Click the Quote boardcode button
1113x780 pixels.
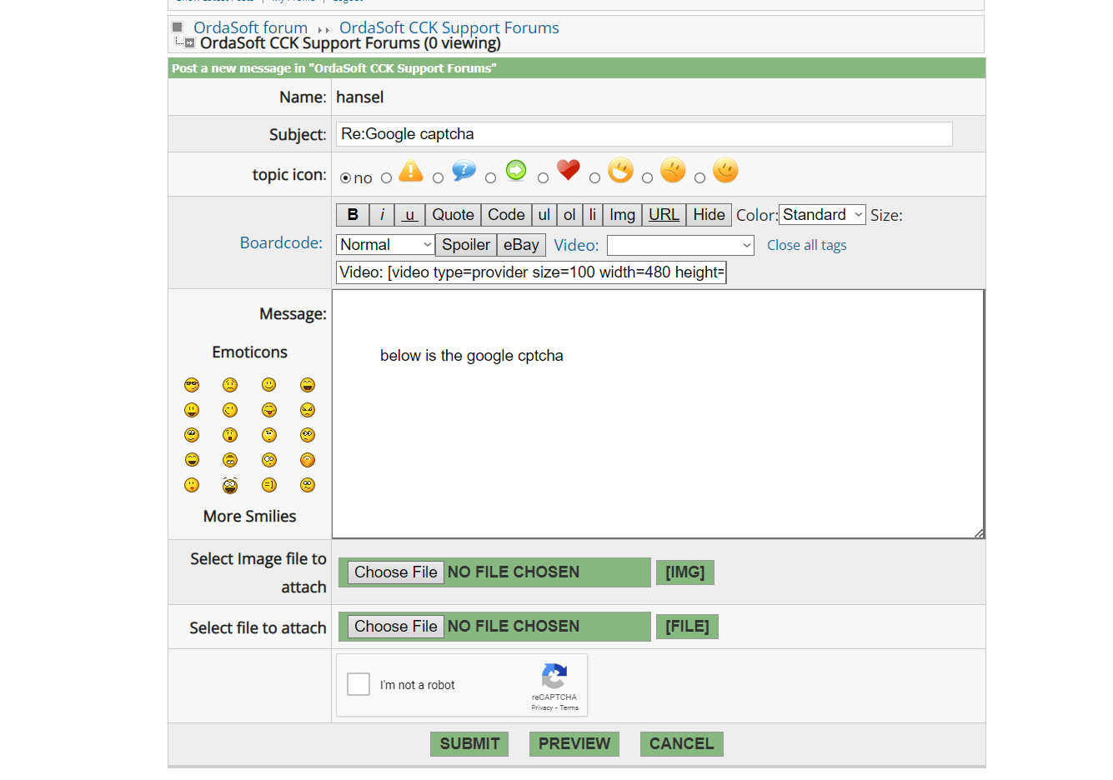pyautogui.click(x=453, y=215)
